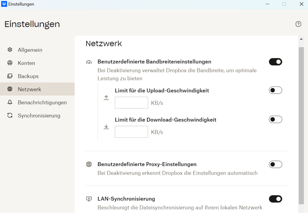Viewport: 308px width, 213px height.
Task: Turn off LAN-Synchronisierung toggle
Action: (275, 199)
